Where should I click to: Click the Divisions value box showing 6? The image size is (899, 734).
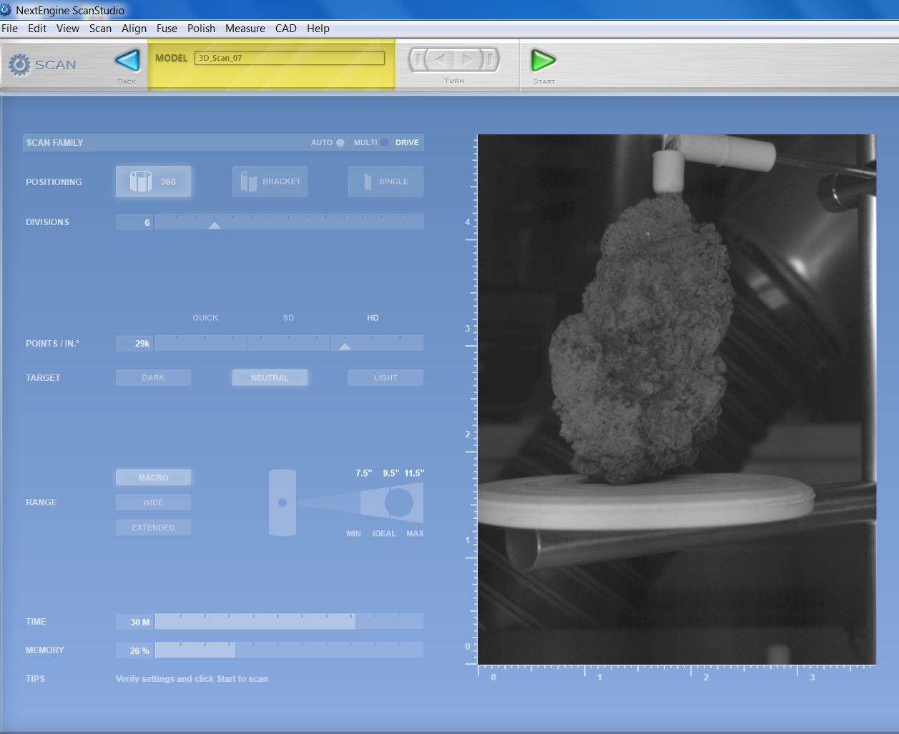(134, 222)
